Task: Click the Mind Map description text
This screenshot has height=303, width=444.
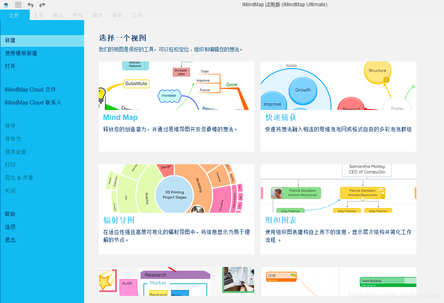Action: point(170,129)
